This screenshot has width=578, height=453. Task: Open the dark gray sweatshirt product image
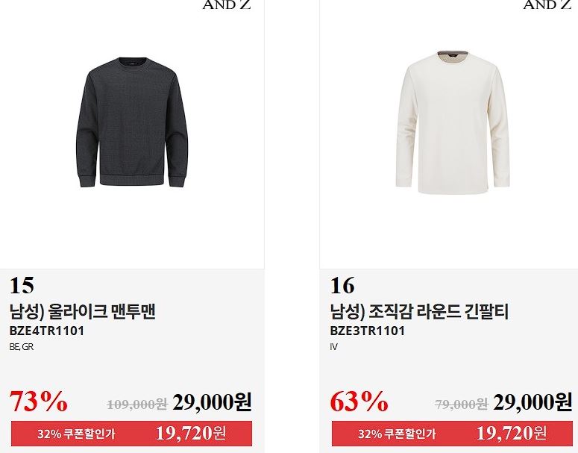[x=132, y=122]
